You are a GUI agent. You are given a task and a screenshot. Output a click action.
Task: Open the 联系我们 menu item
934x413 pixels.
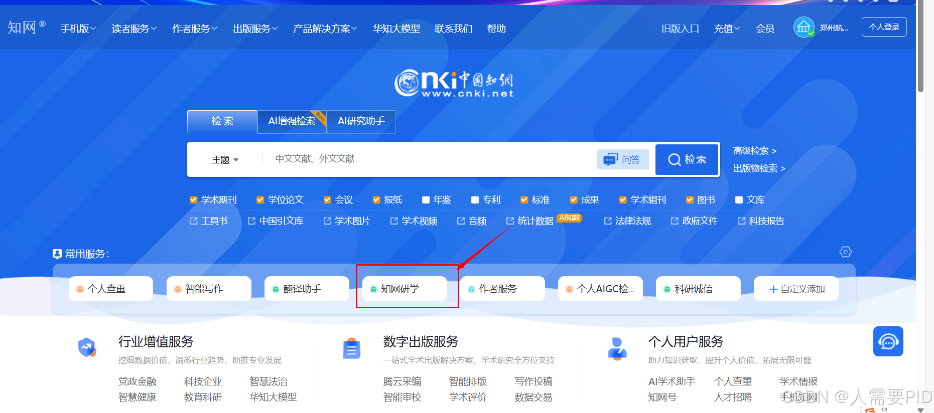pos(454,29)
